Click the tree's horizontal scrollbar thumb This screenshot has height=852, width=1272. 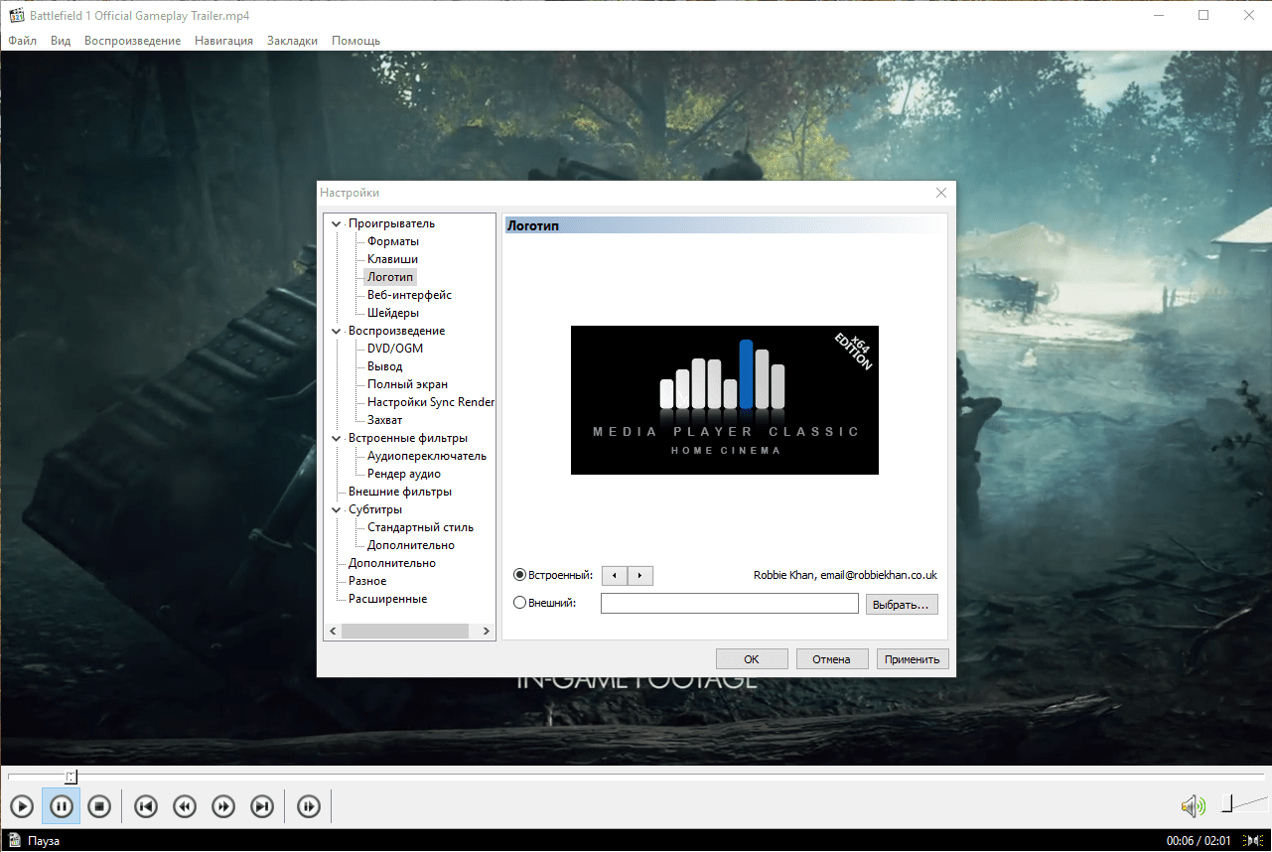[x=405, y=631]
